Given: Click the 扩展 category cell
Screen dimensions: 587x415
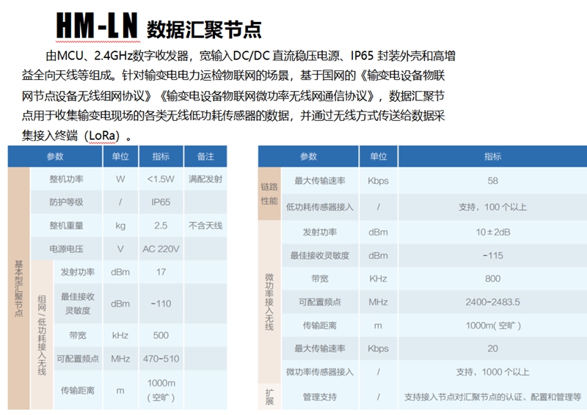Looking at the screenshot, I should tap(269, 397).
